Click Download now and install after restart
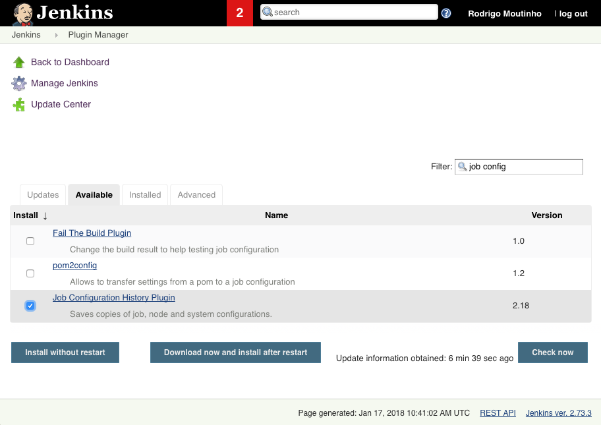Image resolution: width=601 pixels, height=425 pixels. click(x=235, y=353)
